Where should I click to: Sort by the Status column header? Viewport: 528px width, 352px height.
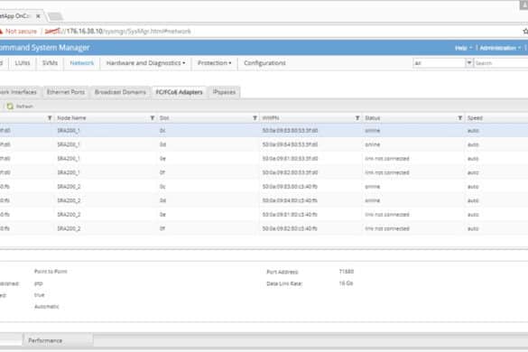[x=373, y=118]
